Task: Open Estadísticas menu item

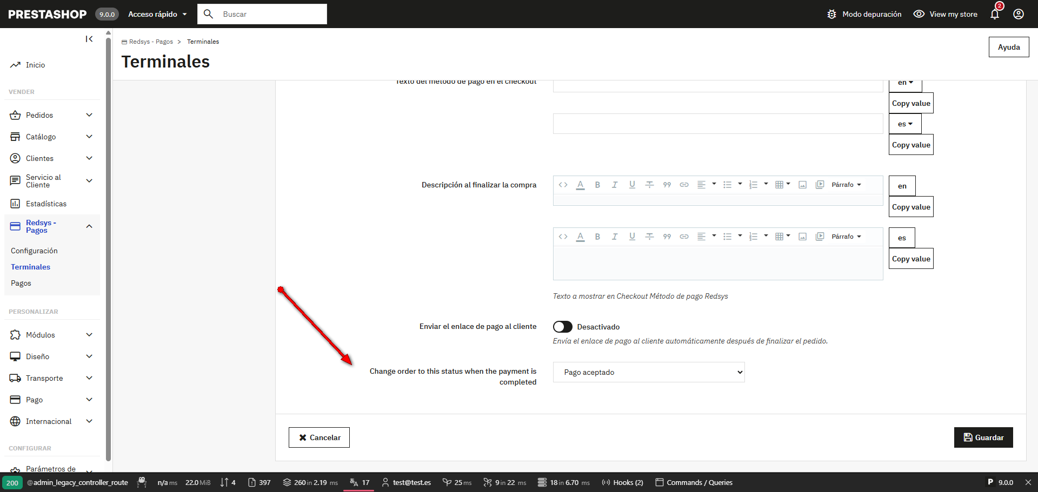Action: point(46,204)
